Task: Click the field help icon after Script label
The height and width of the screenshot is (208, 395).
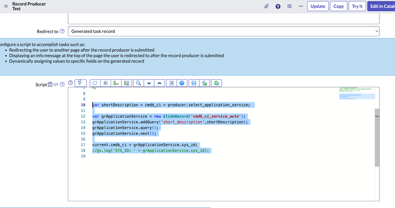Action: [x=62, y=84]
